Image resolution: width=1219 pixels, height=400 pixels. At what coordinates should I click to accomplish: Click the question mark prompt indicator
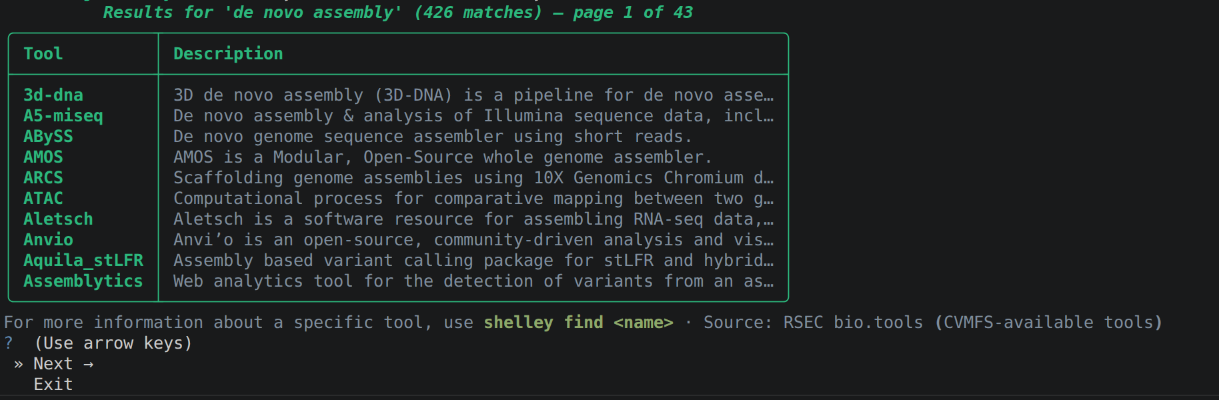[x=9, y=343]
